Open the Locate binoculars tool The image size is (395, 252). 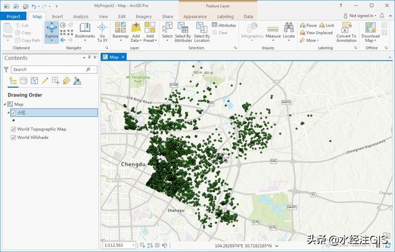(x=289, y=31)
